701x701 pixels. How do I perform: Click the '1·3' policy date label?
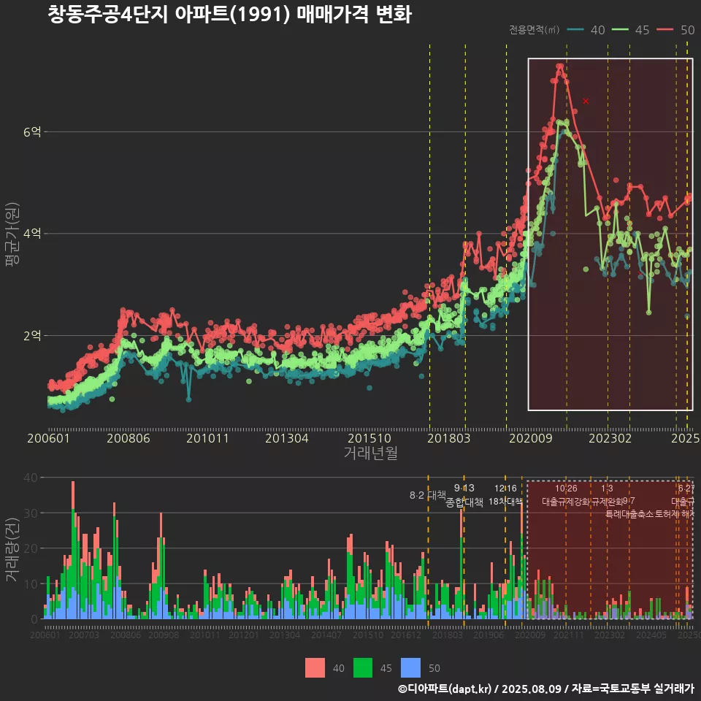(x=607, y=489)
